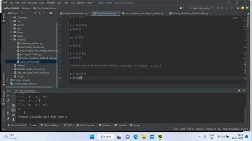252x141 pixels.
Task: Open the Mail app from taskbar
Action: point(152,137)
